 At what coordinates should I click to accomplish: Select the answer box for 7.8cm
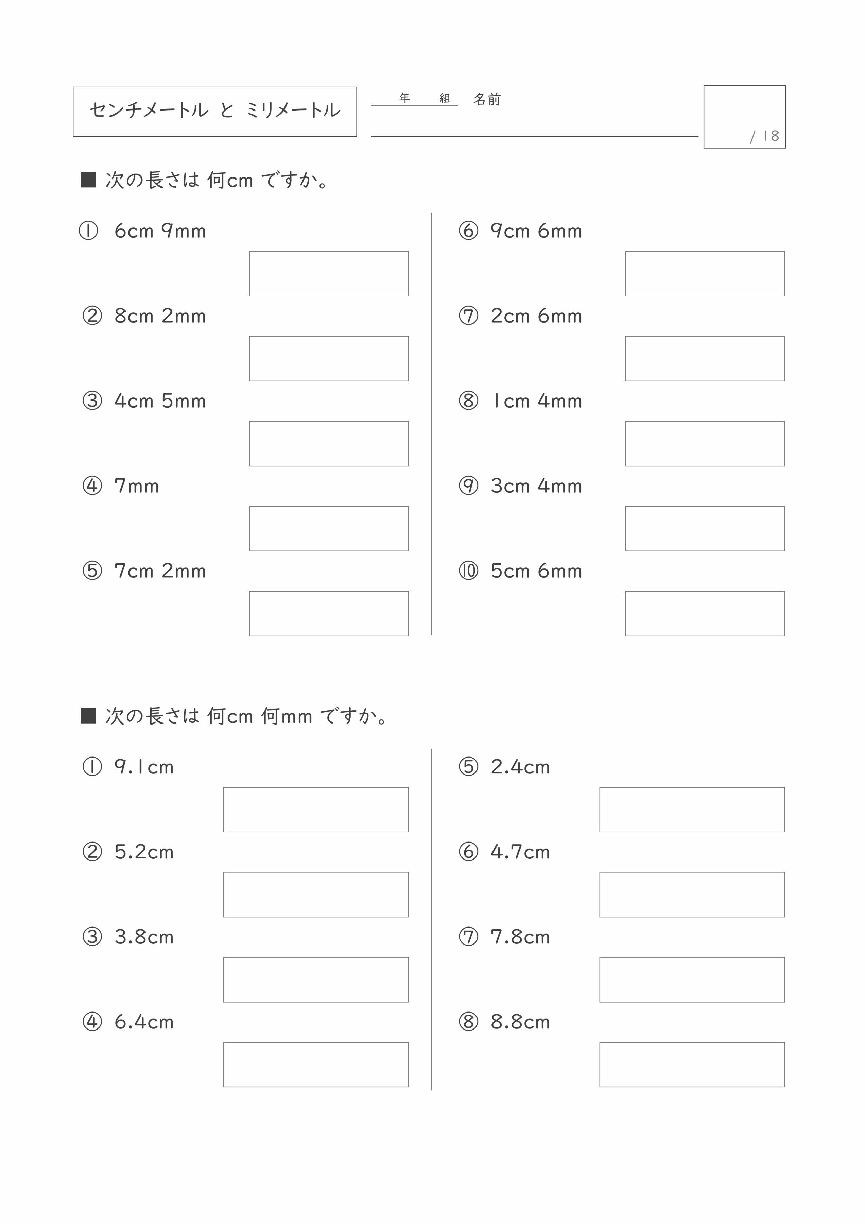click(692, 980)
